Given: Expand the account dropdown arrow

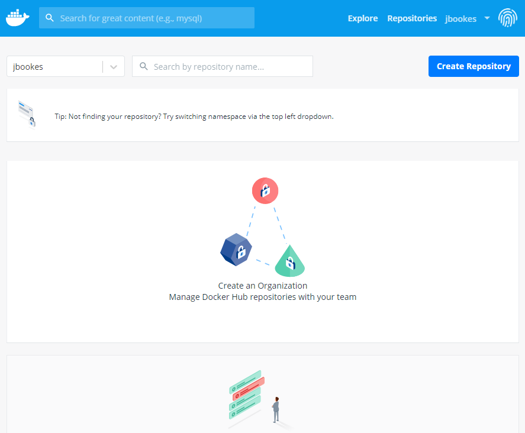Looking at the screenshot, I should click(487, 18).
